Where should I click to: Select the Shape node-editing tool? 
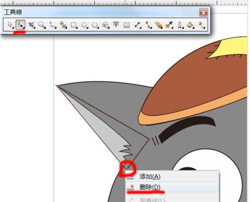pos(21,25)
